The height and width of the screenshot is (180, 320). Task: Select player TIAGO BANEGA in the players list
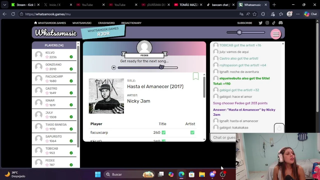click(x=54, y=127)
